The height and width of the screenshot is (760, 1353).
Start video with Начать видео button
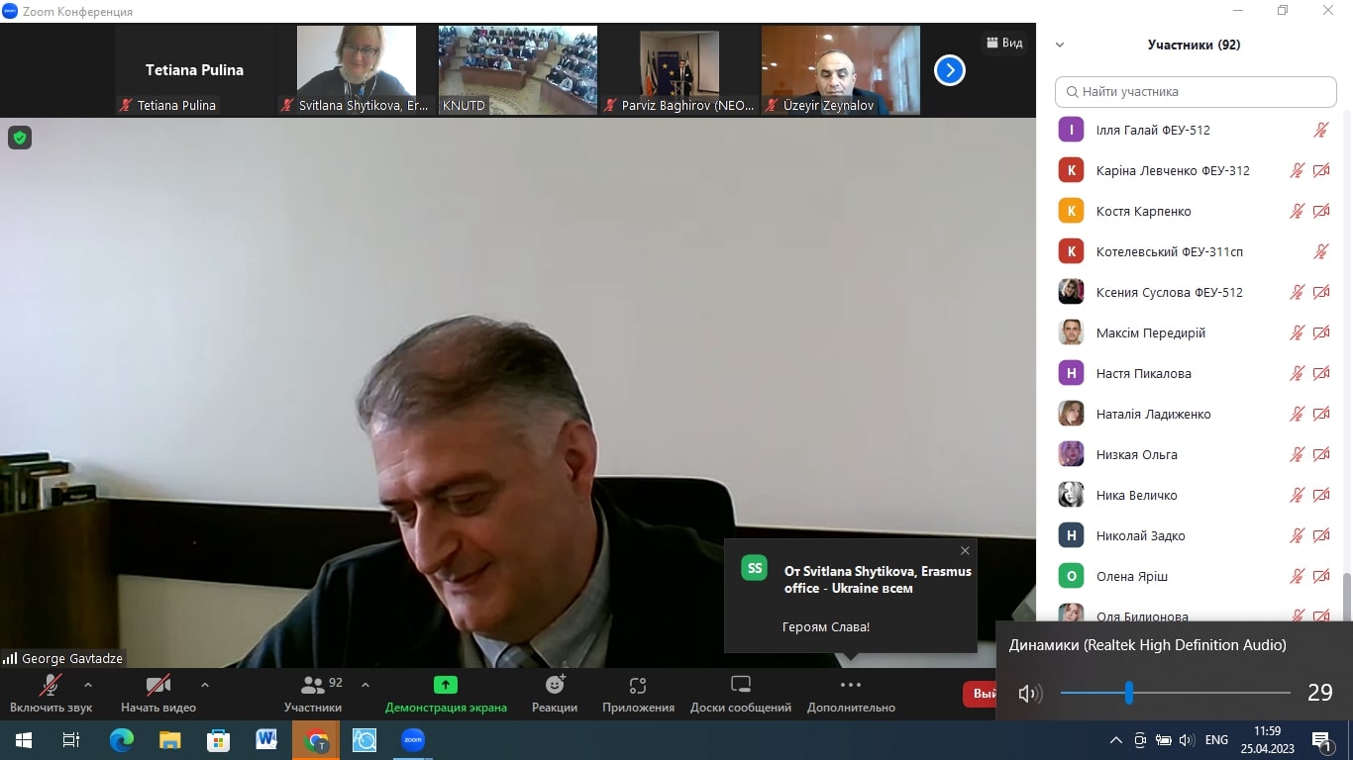pyautogui.click(x=158, y=685)
